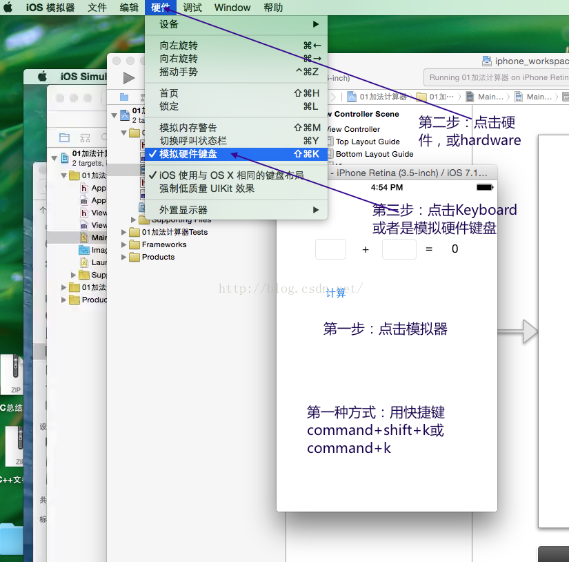The image size is (569, 562).
Task: Open symbol navigator icon in back Xcode window
Action: pos(85,137)
